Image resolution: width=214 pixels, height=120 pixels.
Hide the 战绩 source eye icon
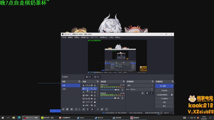pos(92,105)
